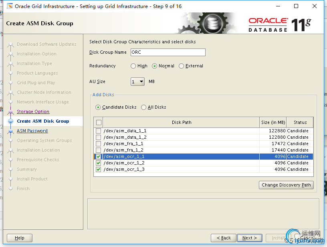The height and width of the screenshot is (247, 327).
Task: Click the Size (in MB) column header
Action: [272, 122]
